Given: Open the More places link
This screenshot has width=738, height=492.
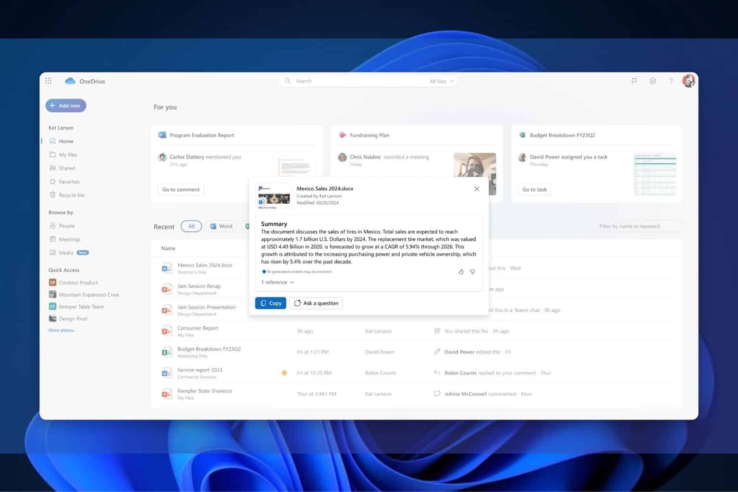Looking at the screenshot, I should [62, 330].
